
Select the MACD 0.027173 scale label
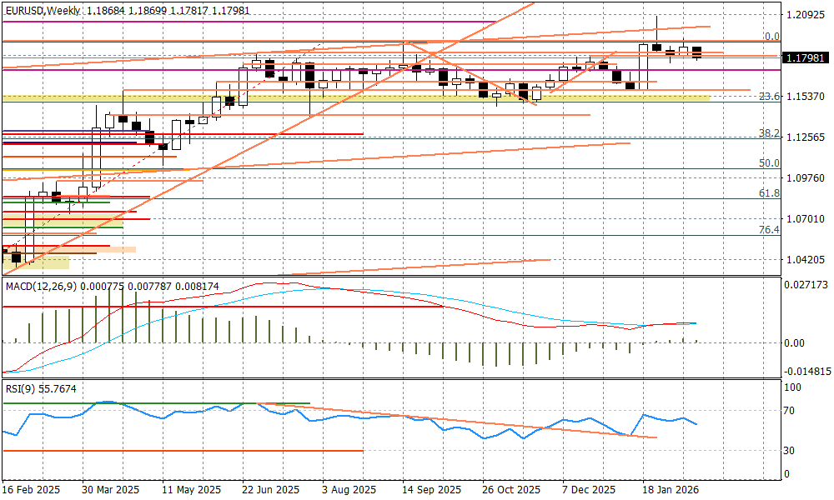(x=806, y=285)
